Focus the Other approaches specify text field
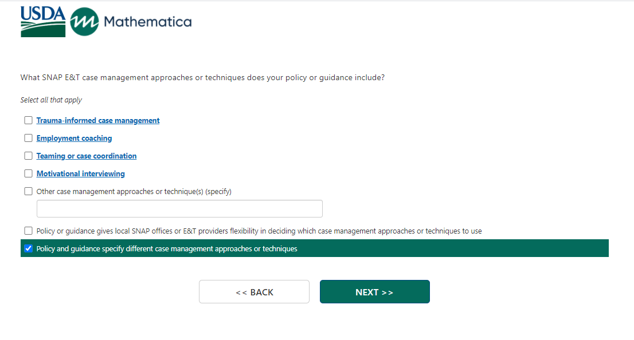 179,209
